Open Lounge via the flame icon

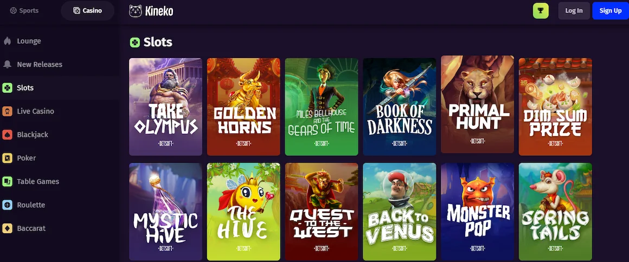[7, 41]
